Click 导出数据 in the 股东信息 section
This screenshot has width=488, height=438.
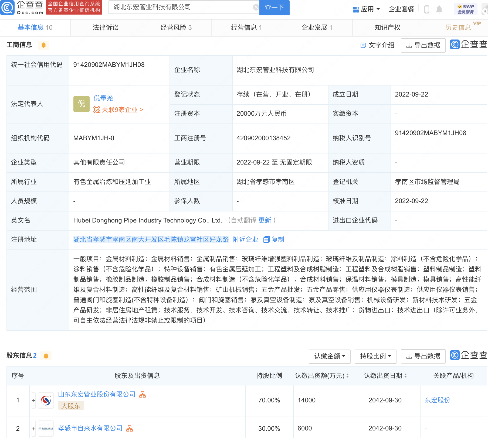coord(423,356)
